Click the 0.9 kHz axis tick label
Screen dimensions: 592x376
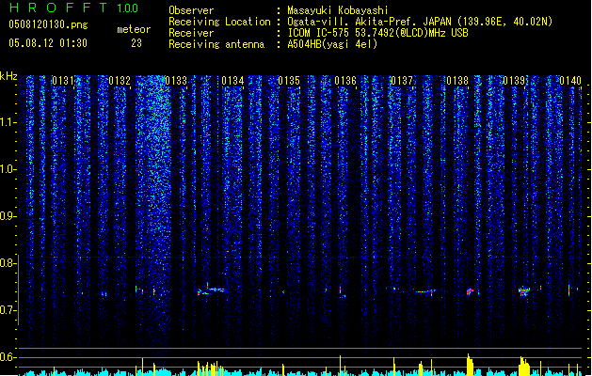point(8,216)
